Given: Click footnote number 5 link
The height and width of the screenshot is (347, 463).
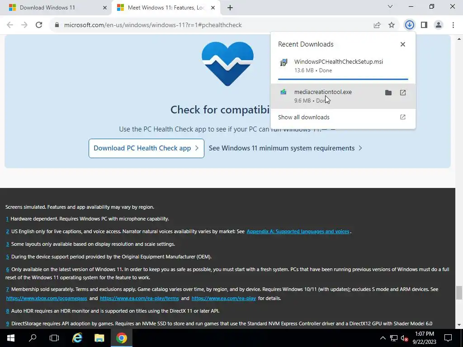Looking at the screenshot, I should (7, 257).
